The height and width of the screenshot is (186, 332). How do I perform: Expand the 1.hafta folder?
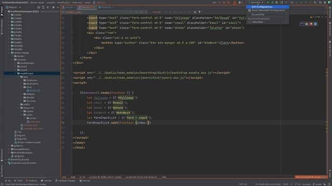pos(9,15)
